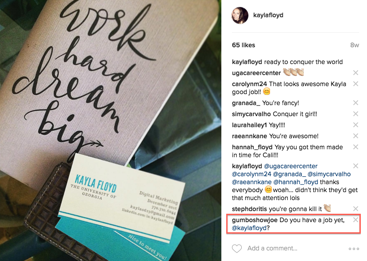367x261 pixels.
Task: Open the kaylafloyd username in header
Action: pos(268,15)
